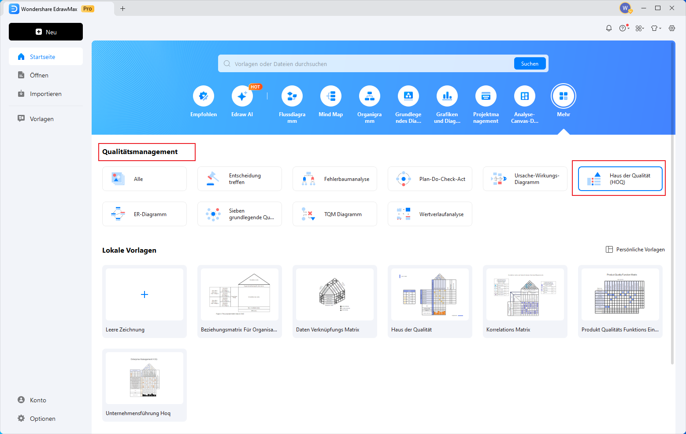Select Grafiken und Diagramme category icon
The image size is (686, 434).
(x=447, y=96)
